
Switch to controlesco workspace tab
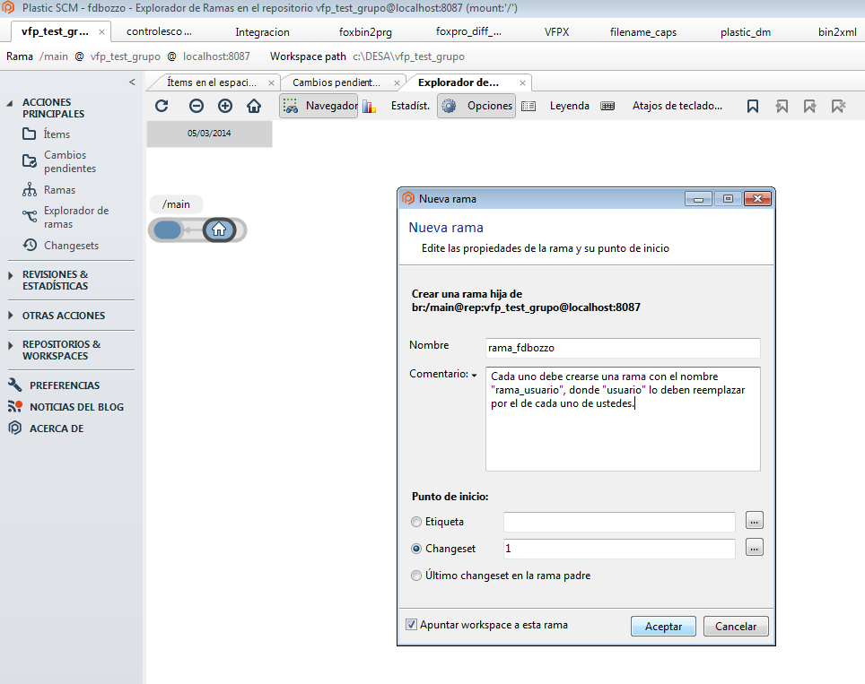159,31
